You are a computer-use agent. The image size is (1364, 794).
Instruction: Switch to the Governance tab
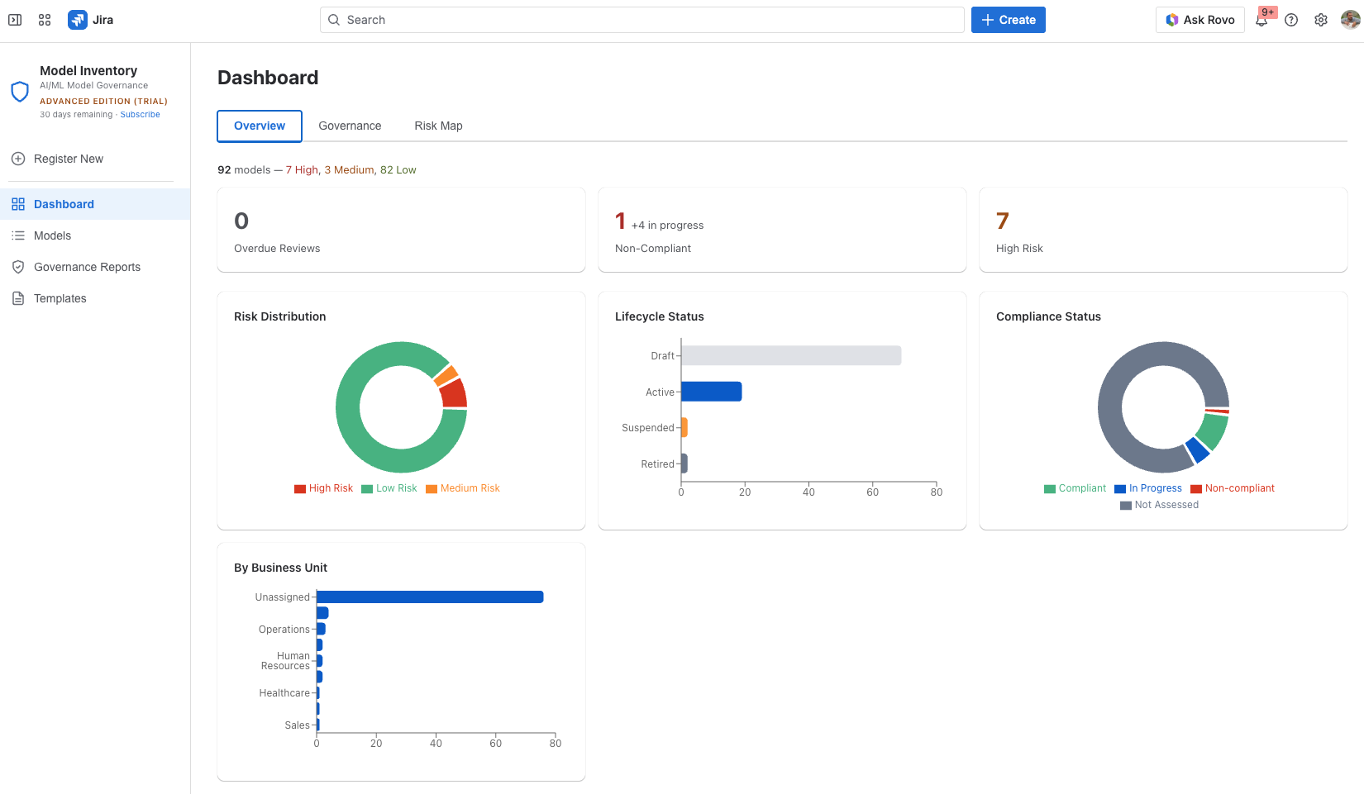pos(350,126)
